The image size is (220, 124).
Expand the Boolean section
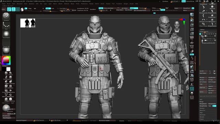(202, 108)
